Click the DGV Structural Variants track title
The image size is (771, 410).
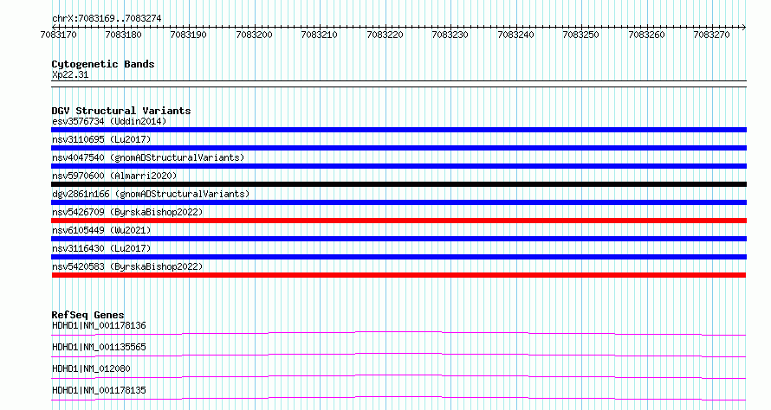click(121, 111)
